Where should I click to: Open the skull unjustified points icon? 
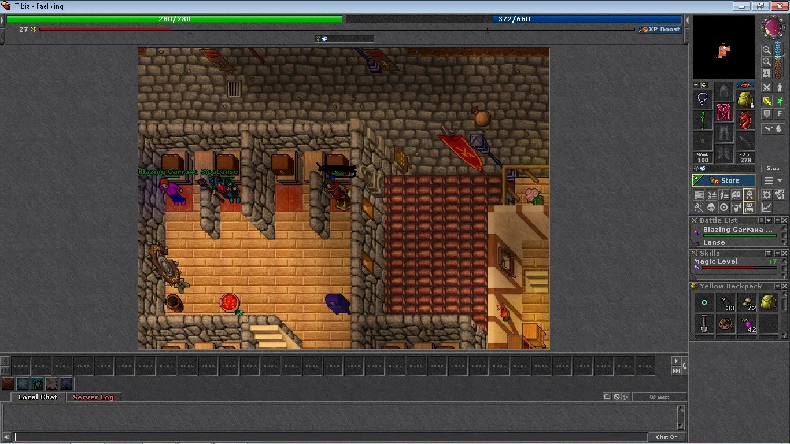click(x=711, y=206)
